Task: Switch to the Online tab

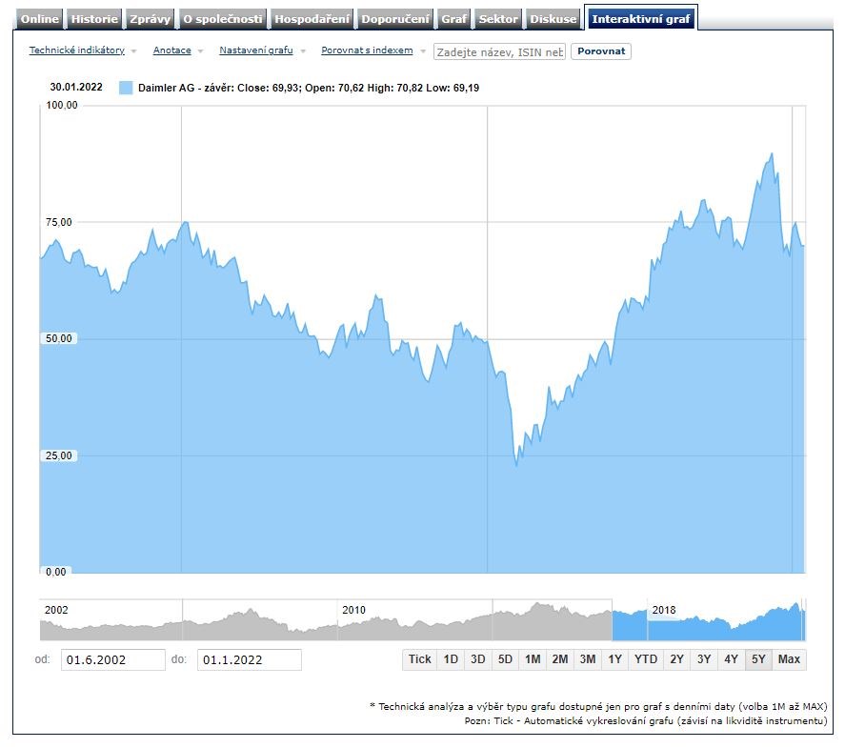Action: coord(40,19)
